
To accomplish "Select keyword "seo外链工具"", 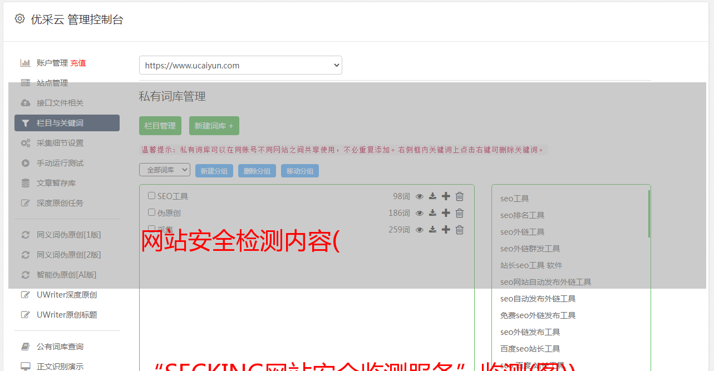I will point(523,232).
